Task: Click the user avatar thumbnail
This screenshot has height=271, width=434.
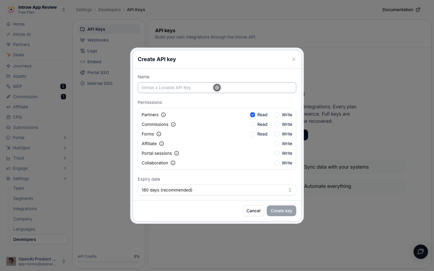Action: pos(11,261)
